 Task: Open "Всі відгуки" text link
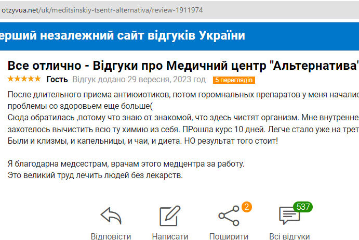(x=289, y=236)
